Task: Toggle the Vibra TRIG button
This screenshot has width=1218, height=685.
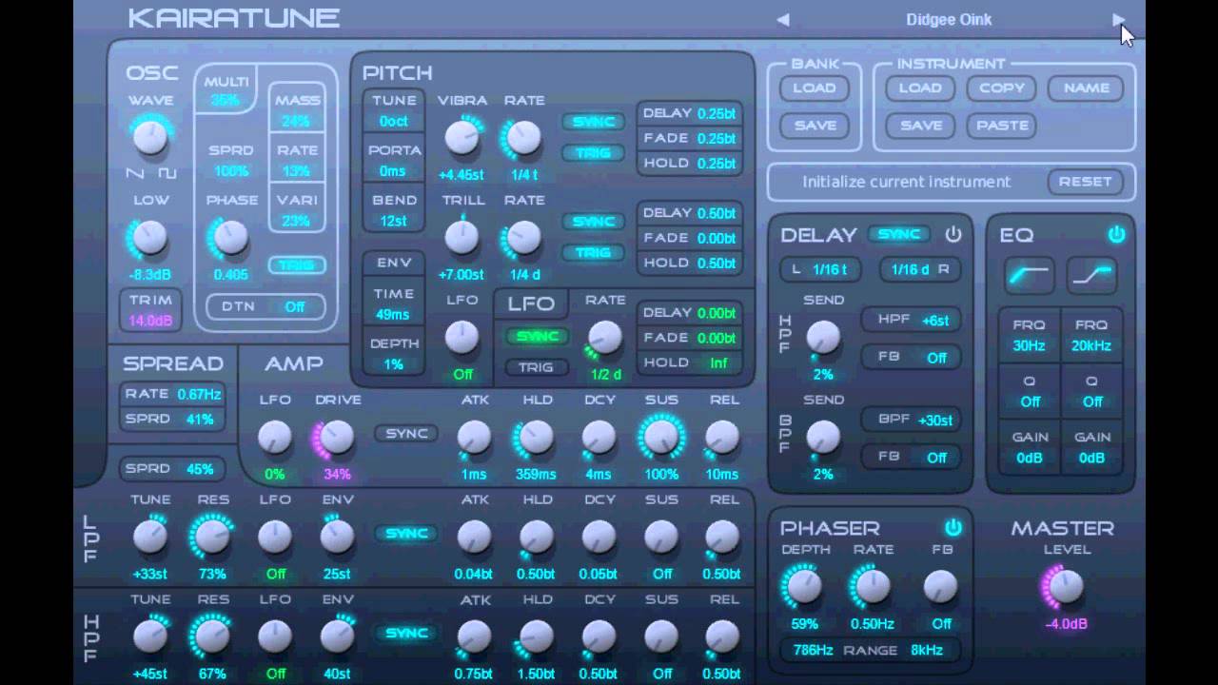Action: [593, 152]
